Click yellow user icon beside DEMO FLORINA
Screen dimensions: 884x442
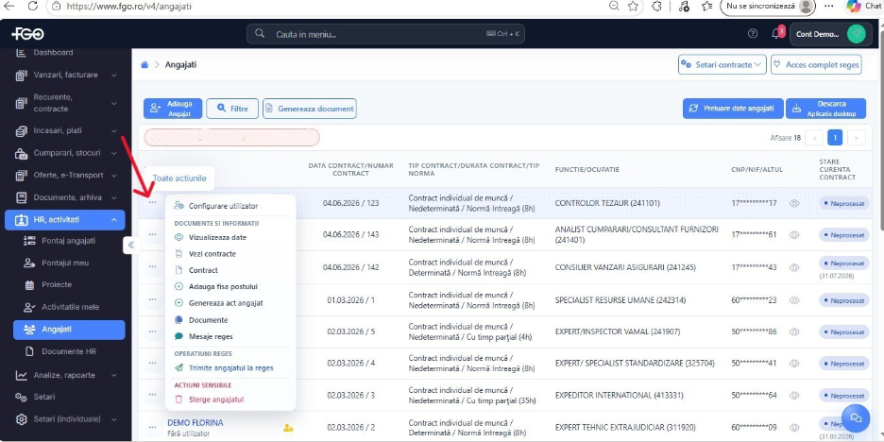click(288, 428)
